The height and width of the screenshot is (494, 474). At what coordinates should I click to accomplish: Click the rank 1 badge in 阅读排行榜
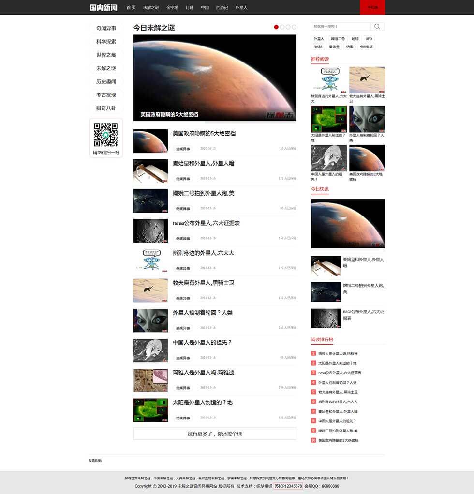click(x=313, y=354)
